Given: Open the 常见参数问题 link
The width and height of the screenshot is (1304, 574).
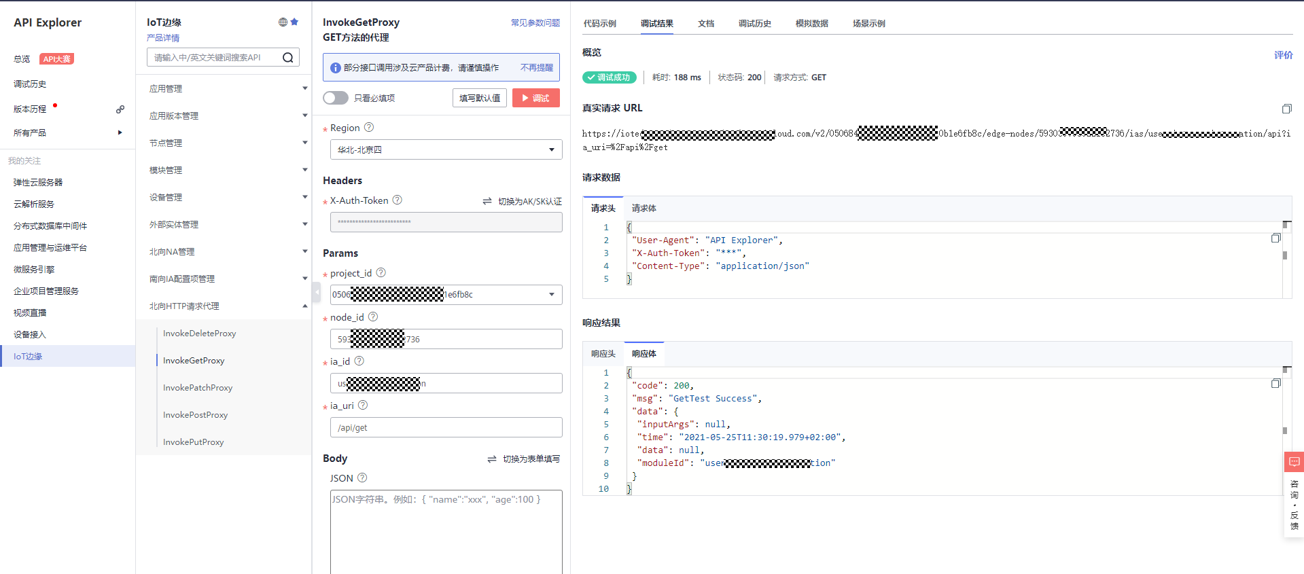Looking at the screenshot, I should click(x=535, y=22).
